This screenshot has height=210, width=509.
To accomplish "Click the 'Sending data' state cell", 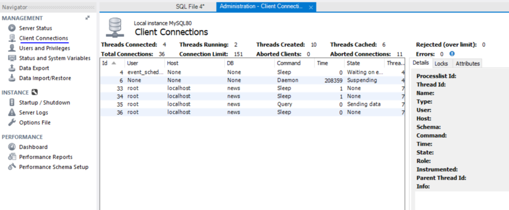I will tap(364, 104).
